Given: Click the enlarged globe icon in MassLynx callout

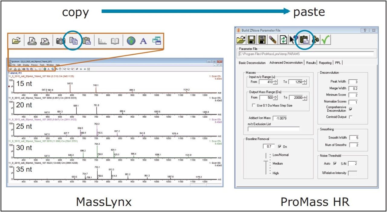Looking at the screenshot, I should point(131,41).
